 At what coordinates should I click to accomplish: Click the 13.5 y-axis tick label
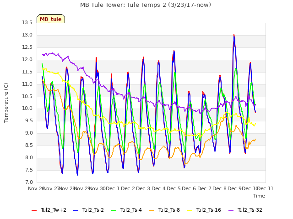pos(27,22)
